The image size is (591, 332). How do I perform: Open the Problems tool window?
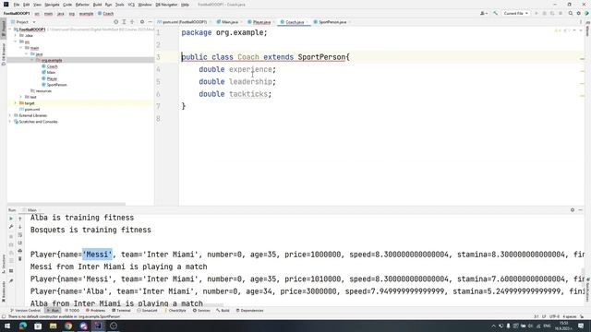[96, 311]
